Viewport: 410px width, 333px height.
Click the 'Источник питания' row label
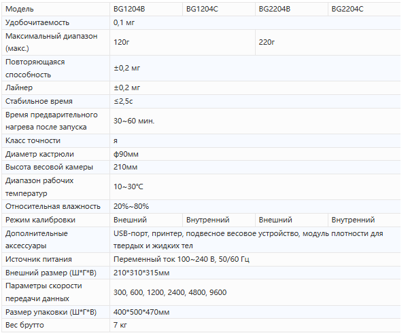click(x=39, y=259)
